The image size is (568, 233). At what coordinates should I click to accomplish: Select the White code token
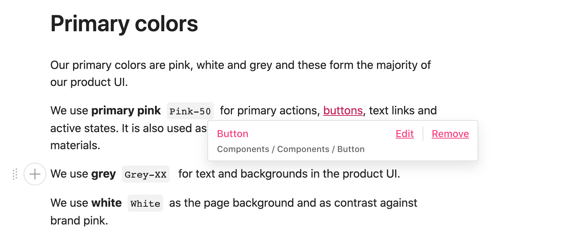pos(145,203)
